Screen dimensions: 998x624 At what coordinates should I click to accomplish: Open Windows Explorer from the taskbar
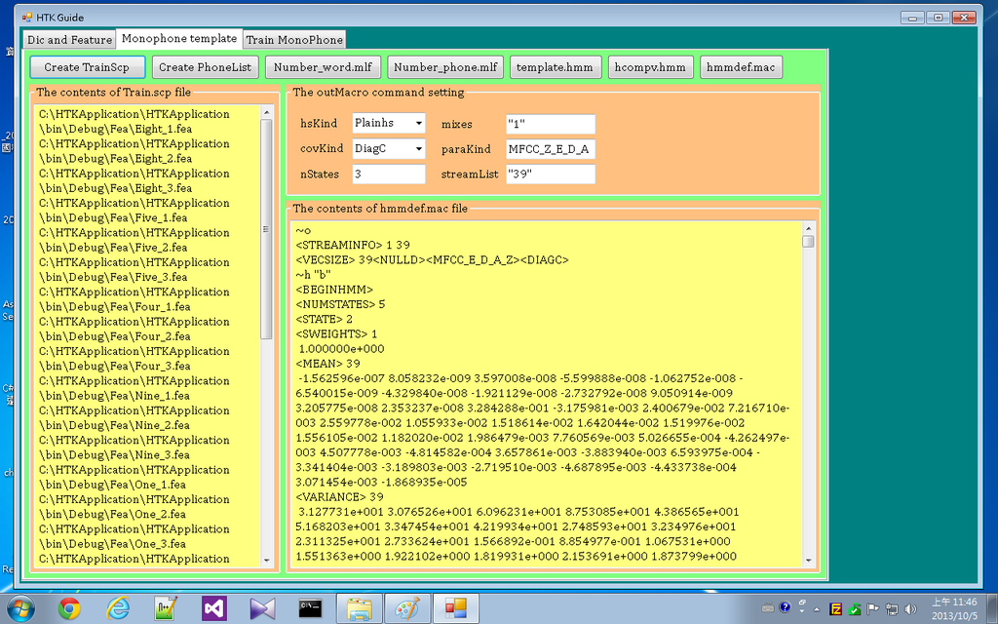coord(360,608)
